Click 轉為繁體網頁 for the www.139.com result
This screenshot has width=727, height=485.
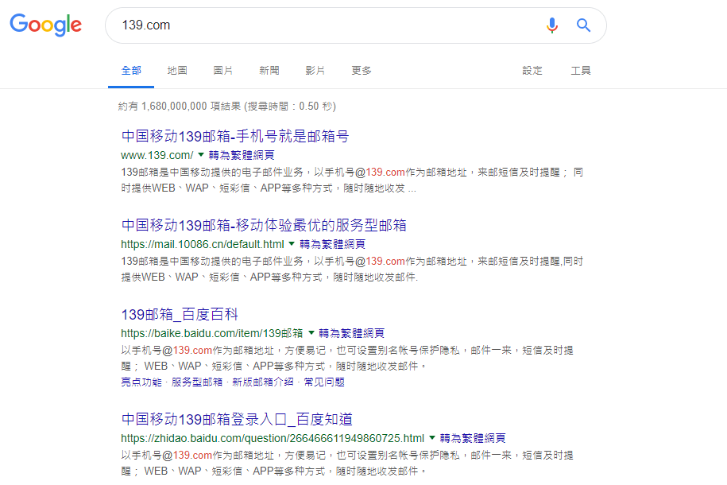pos(242,155)
